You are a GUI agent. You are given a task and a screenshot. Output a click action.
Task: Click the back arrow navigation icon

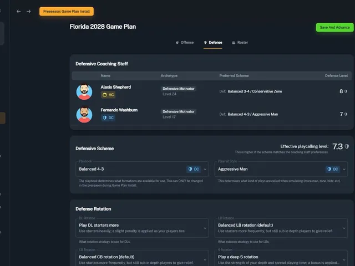(18, 11)
